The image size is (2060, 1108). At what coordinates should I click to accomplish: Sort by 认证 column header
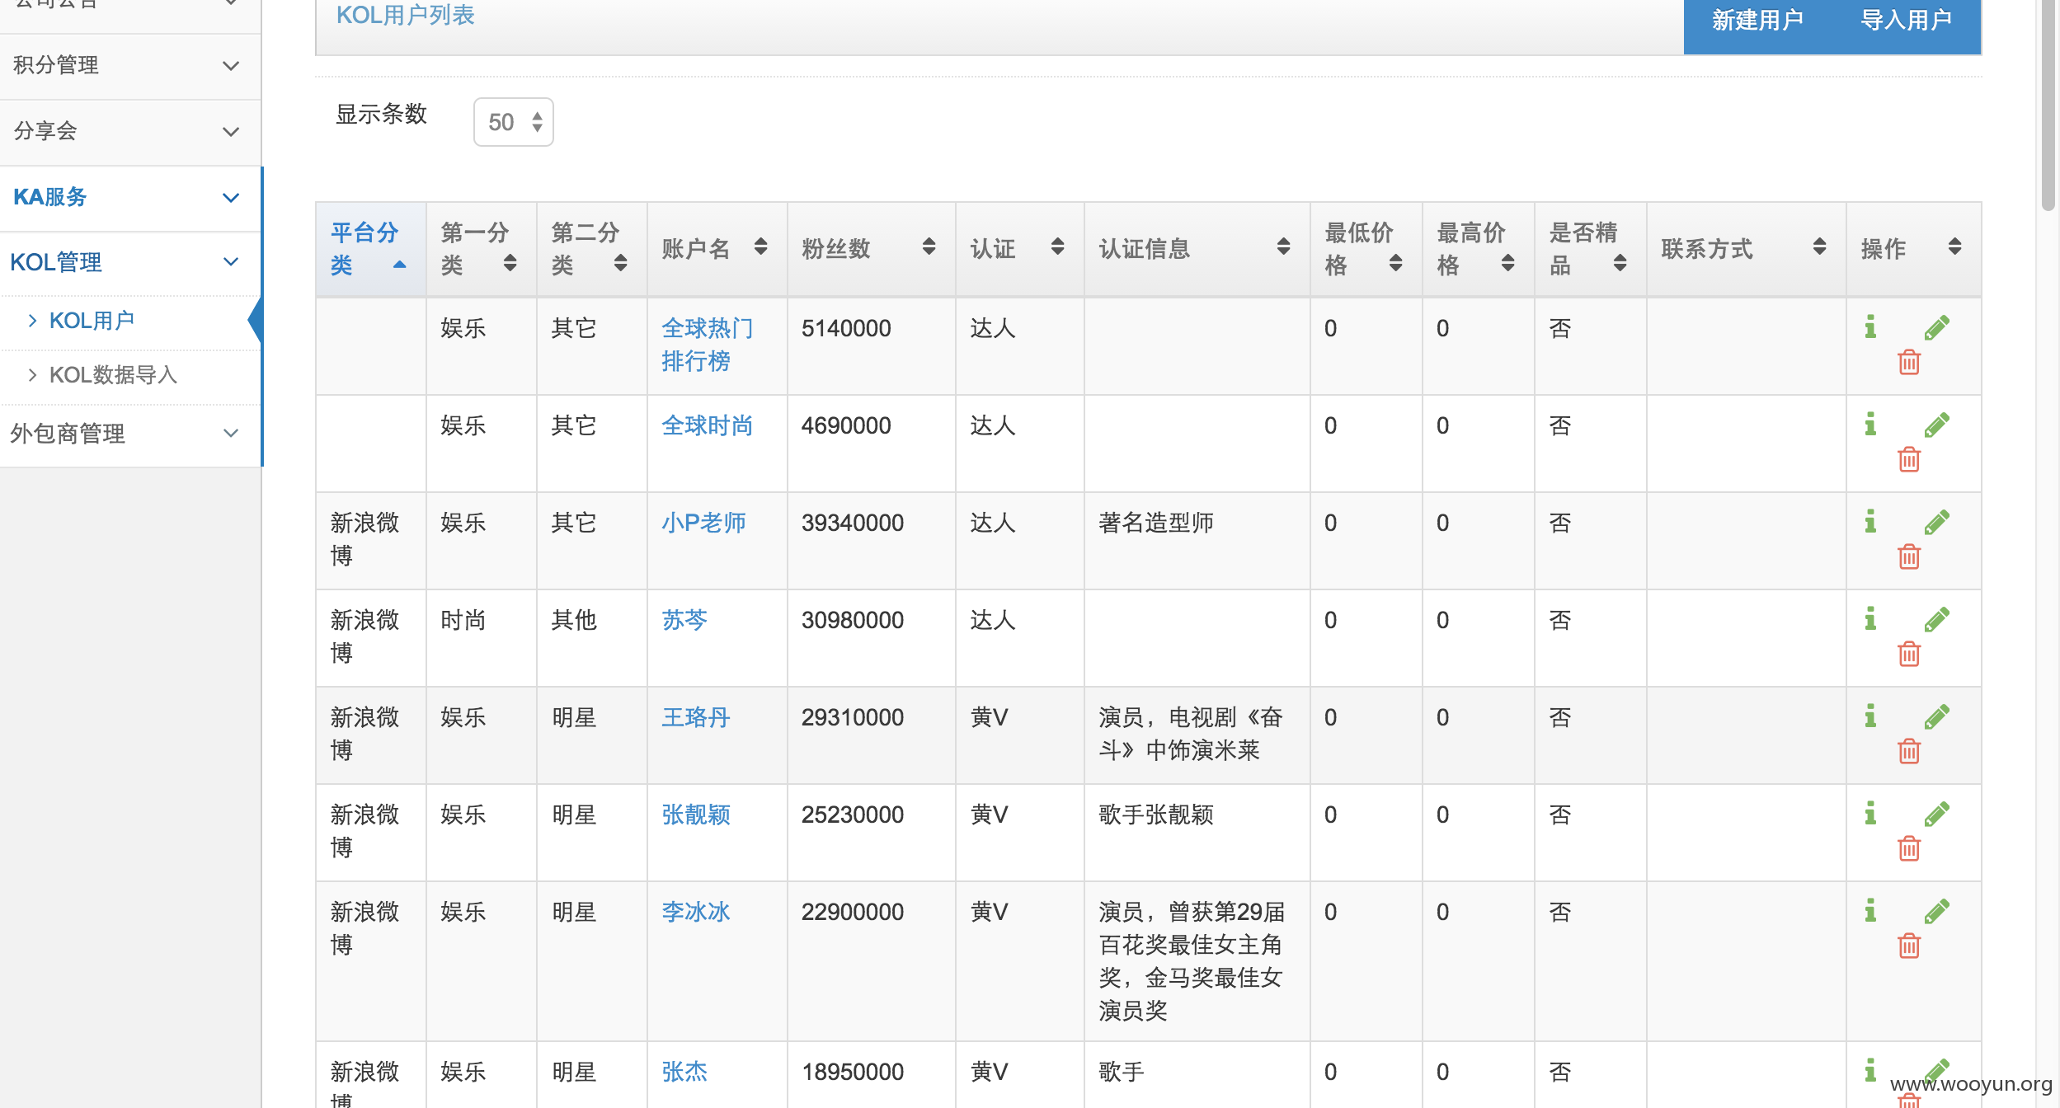click(1019, 249)
